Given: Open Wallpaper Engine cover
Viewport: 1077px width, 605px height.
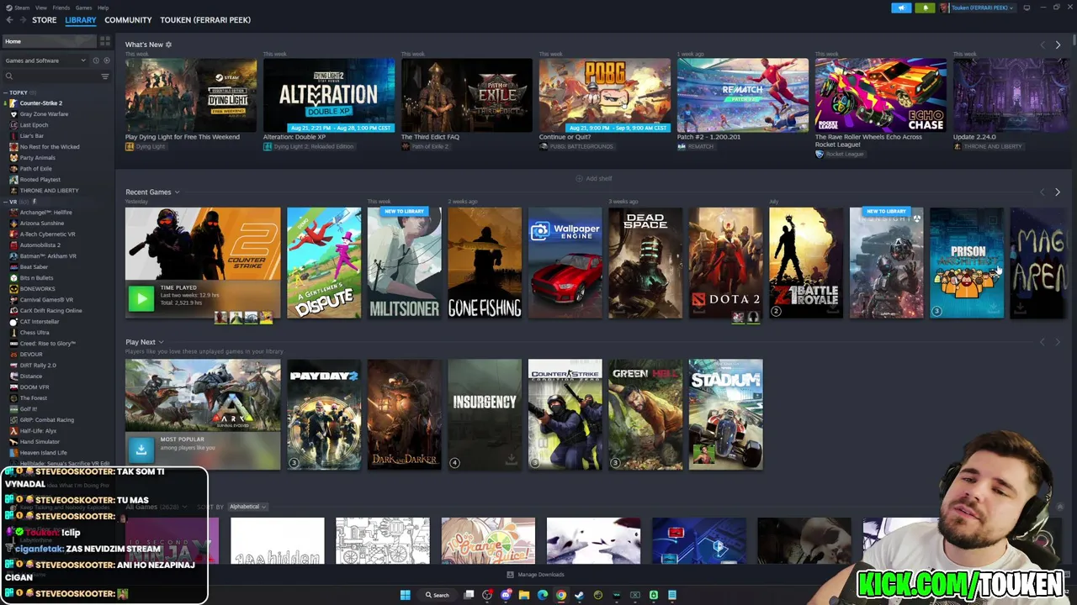Looking at the screenshot, I should click(x=565, y=263).
